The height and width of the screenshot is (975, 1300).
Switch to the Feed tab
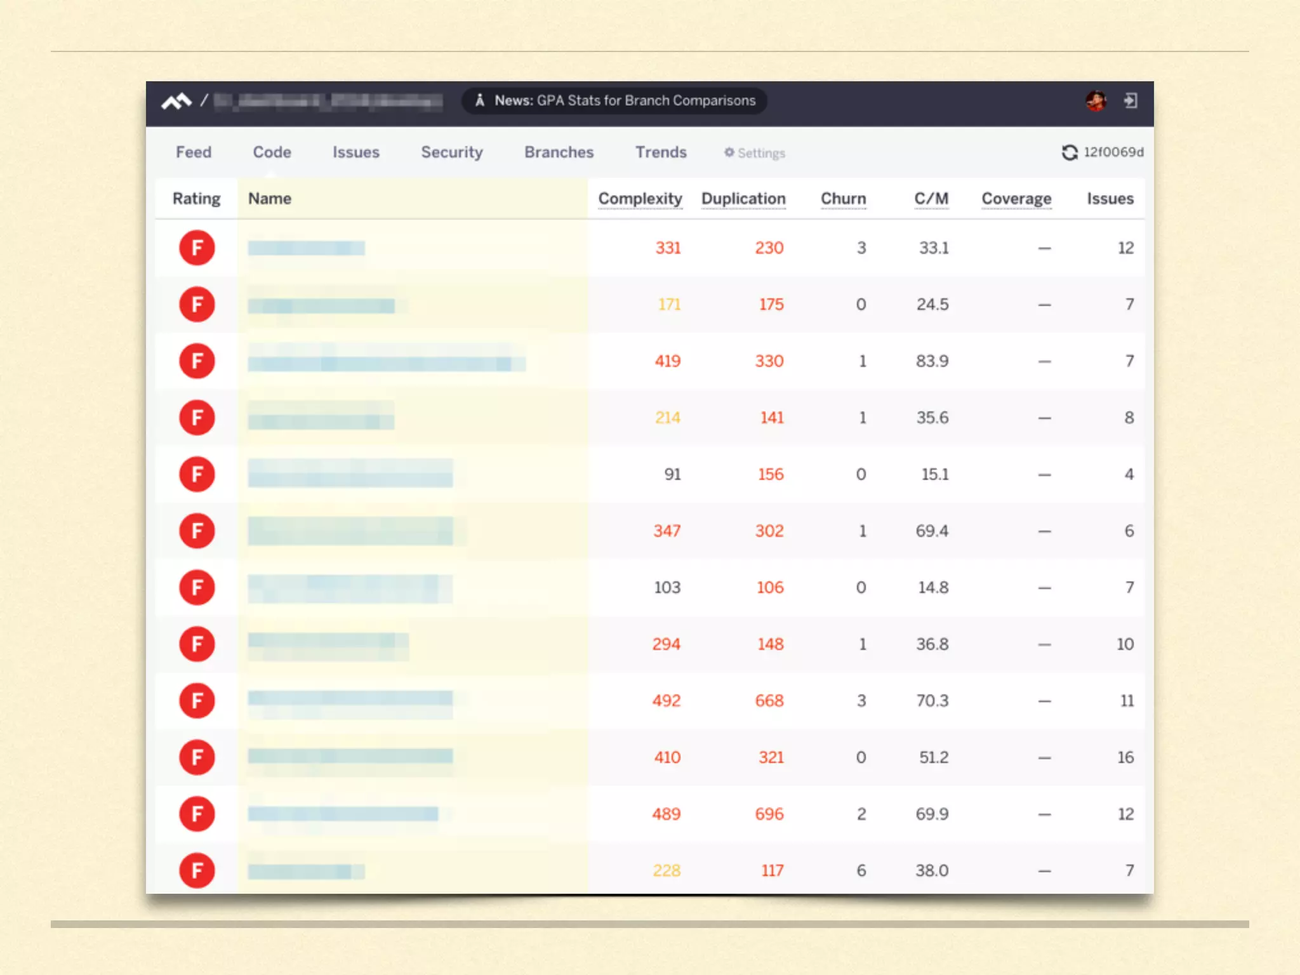(x=194, y=152)
